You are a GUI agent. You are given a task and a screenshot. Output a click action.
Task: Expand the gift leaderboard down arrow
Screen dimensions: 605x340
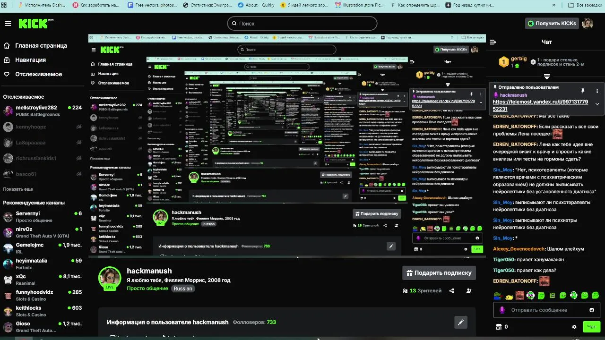(x=547, y=76)
